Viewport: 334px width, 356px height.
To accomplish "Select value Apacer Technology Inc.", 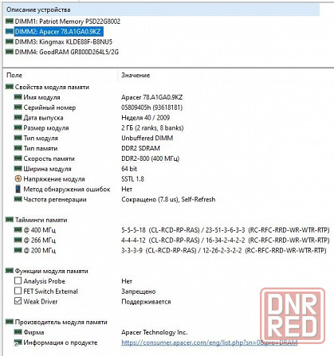I will (155, 332).
